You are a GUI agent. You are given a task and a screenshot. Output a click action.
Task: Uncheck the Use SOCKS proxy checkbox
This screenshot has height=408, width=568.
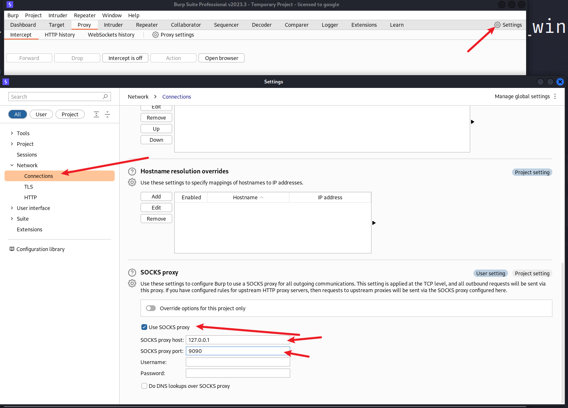pyautogui.click(x=144, y=327)
